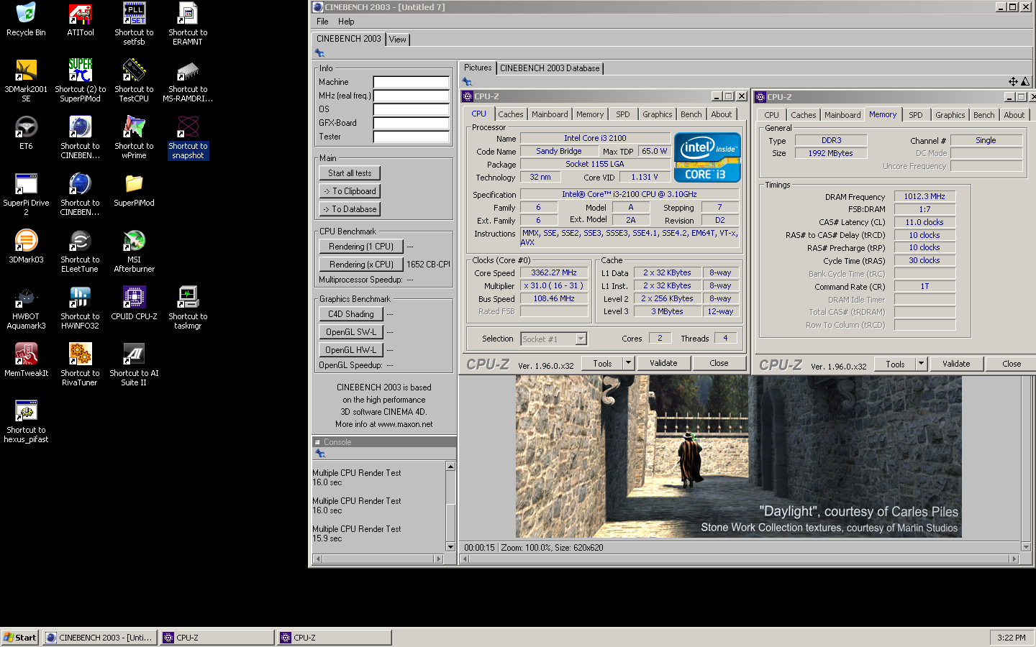Click the rendered Daylight picture
This screenshot has width=1036, height=647.
[x=738, y=456]
